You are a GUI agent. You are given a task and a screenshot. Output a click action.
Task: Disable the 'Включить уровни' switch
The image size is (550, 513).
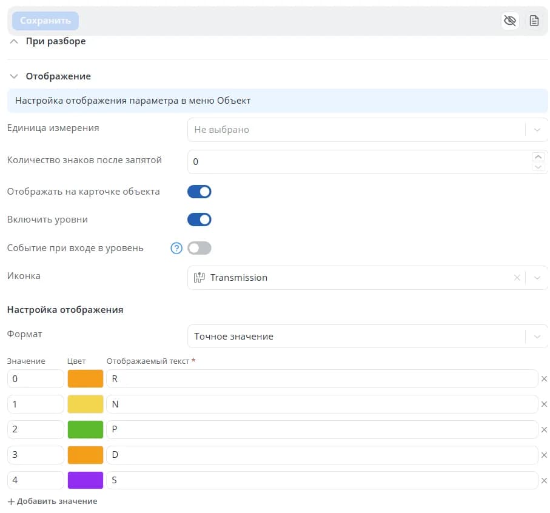pyautogui.click(x=200, y=220)
